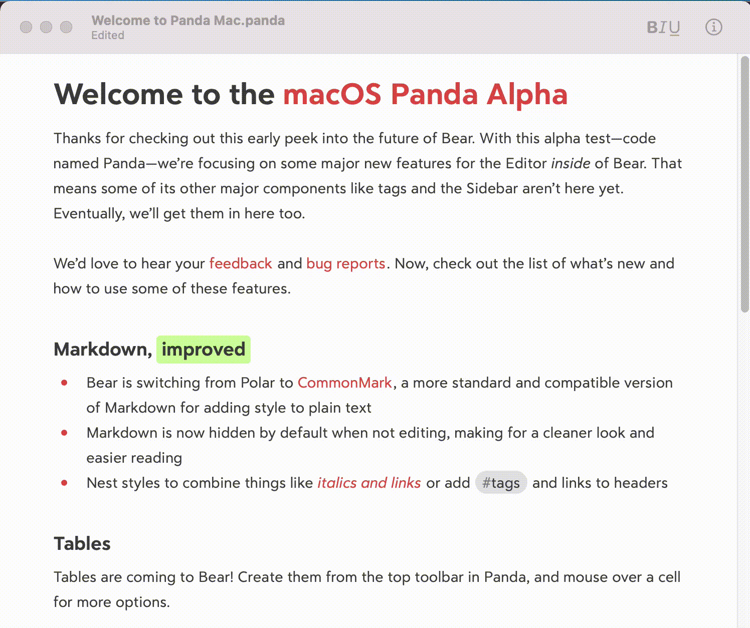
Task: Click the window title Welcome to Panda Mac.panda
Action: (x=188, y=21)
